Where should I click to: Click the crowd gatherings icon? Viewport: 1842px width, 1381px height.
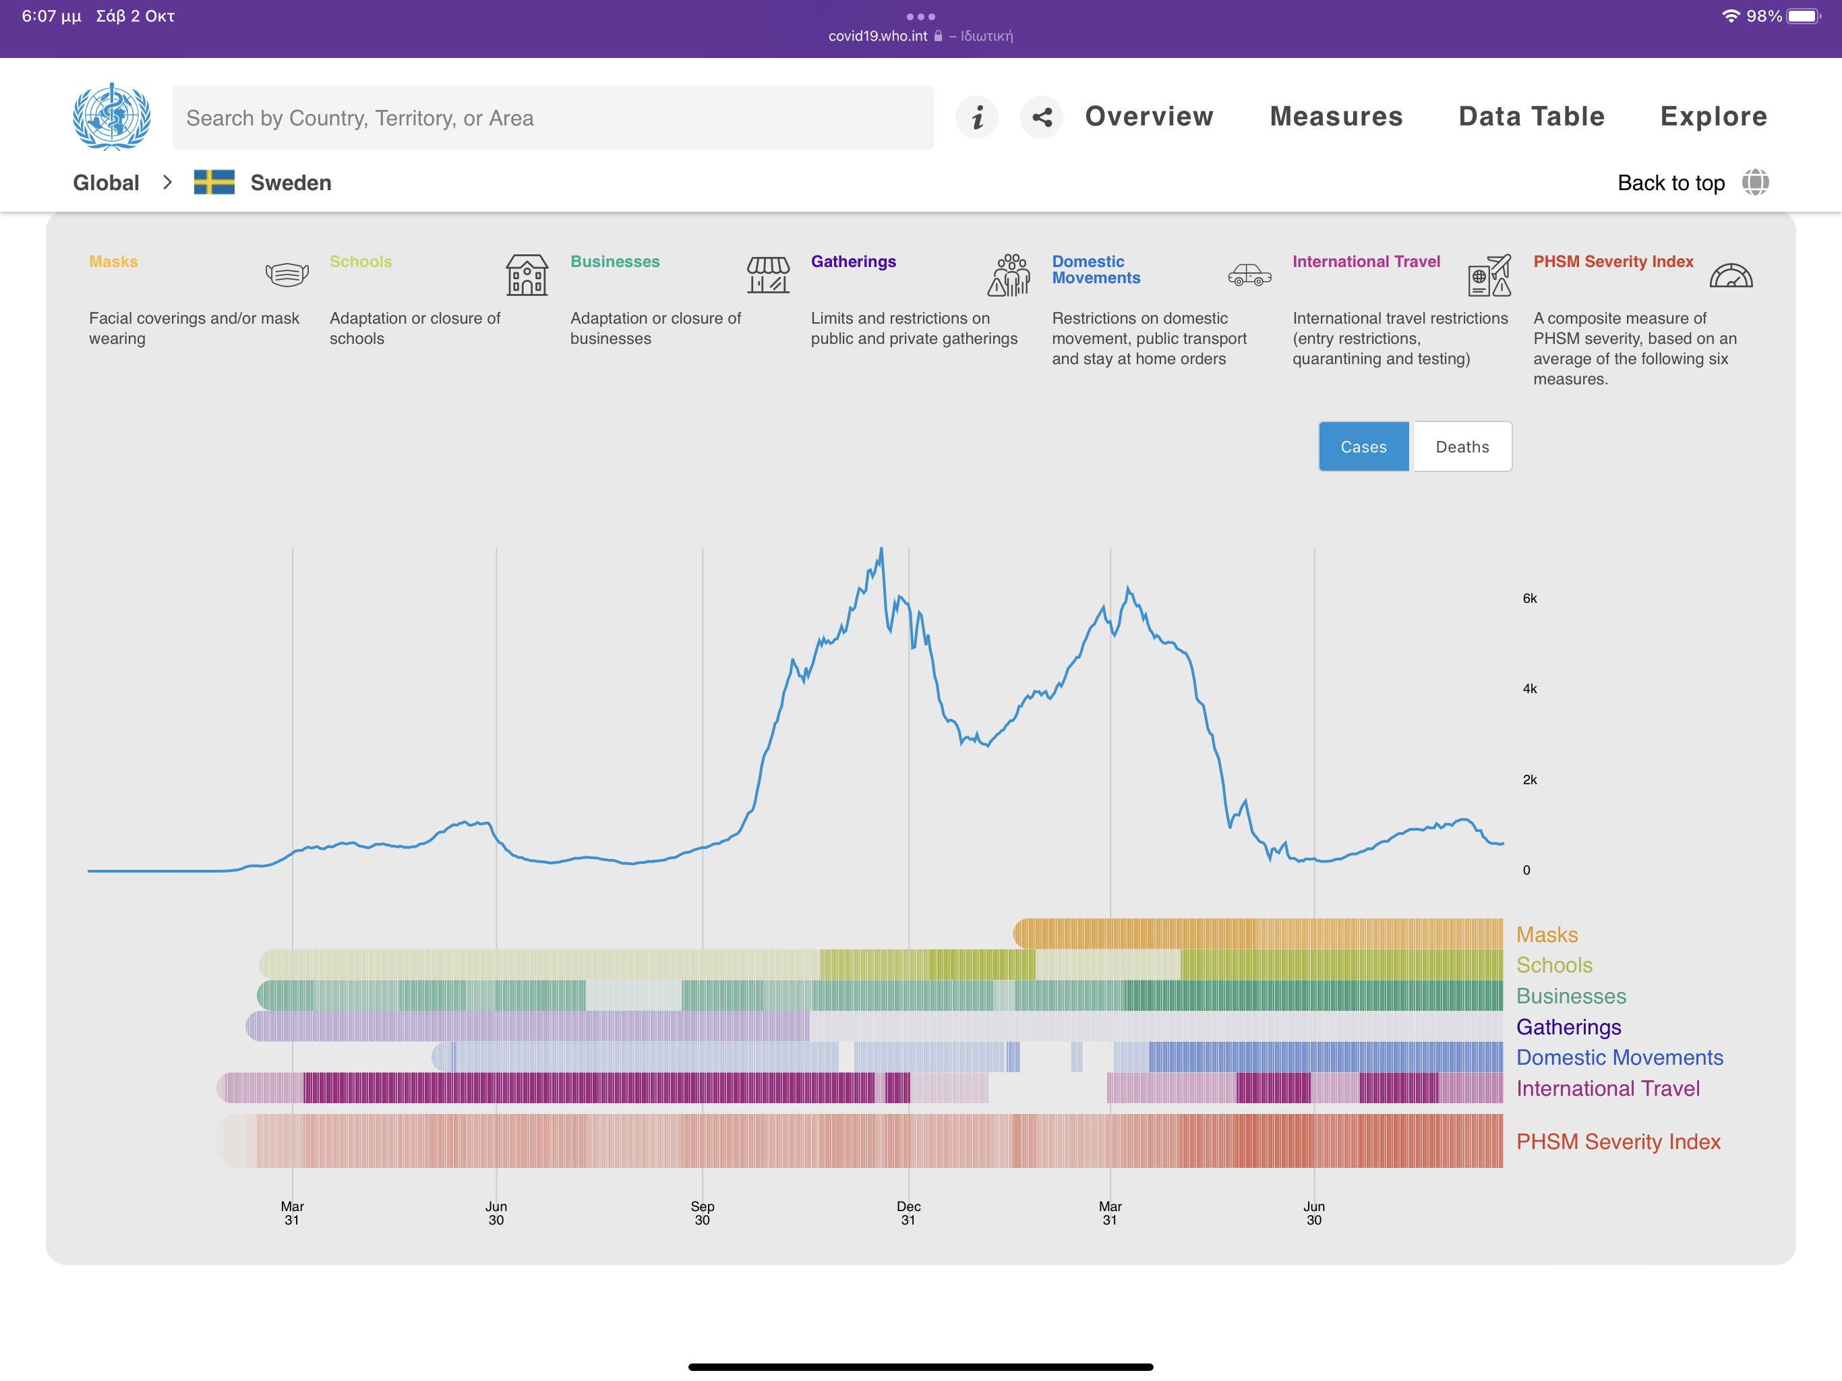[1009, 275]
